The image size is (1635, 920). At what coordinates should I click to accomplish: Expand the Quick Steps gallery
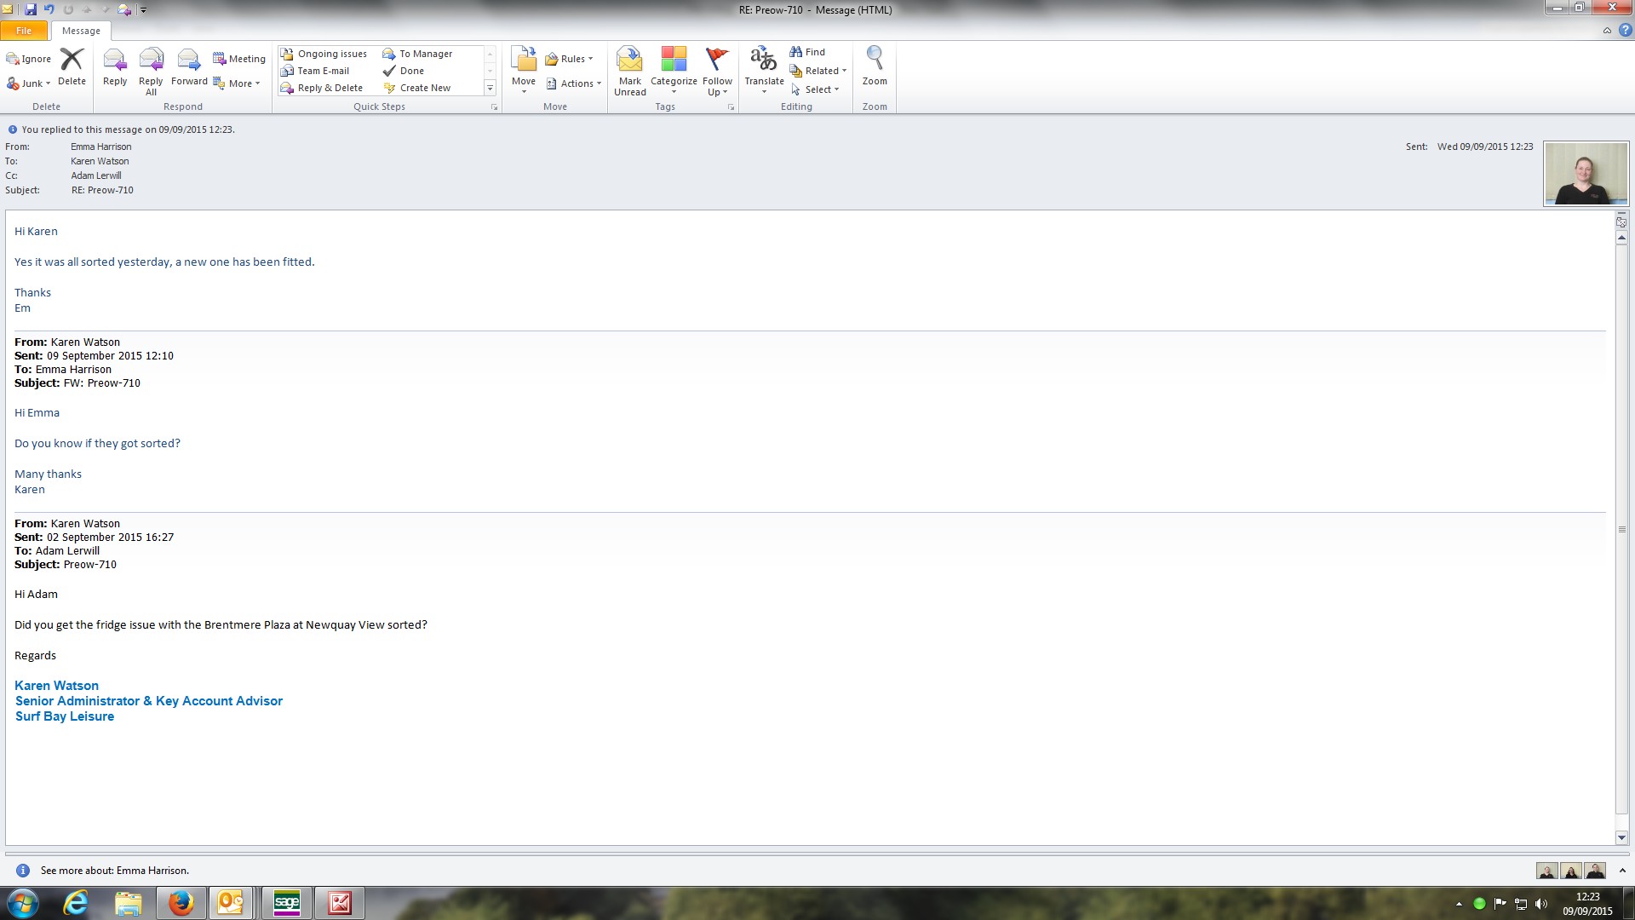tap(490, 88)
